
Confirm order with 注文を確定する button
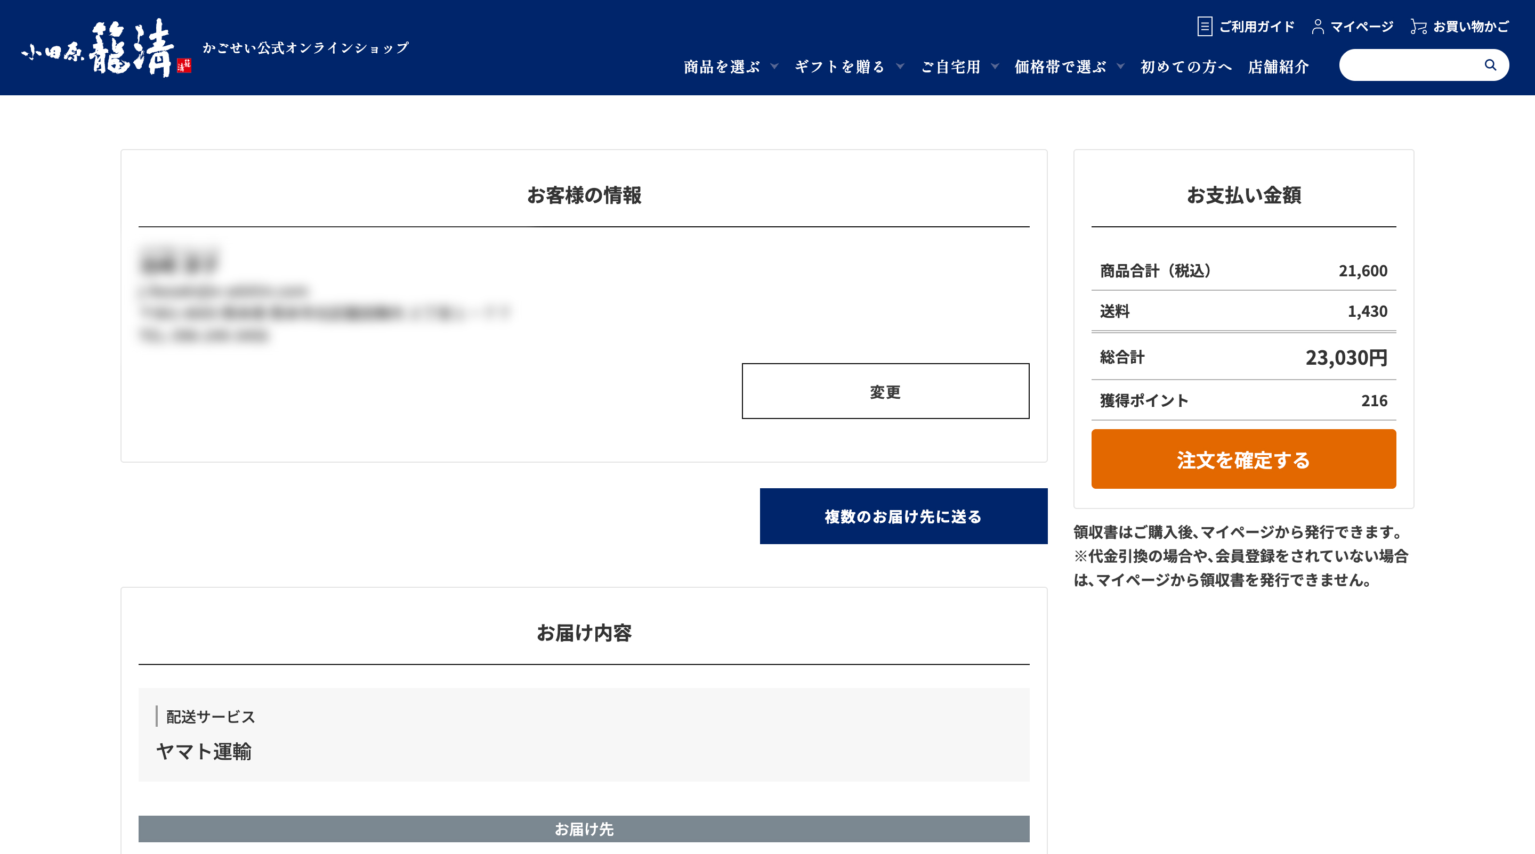tap(1243, 459)
